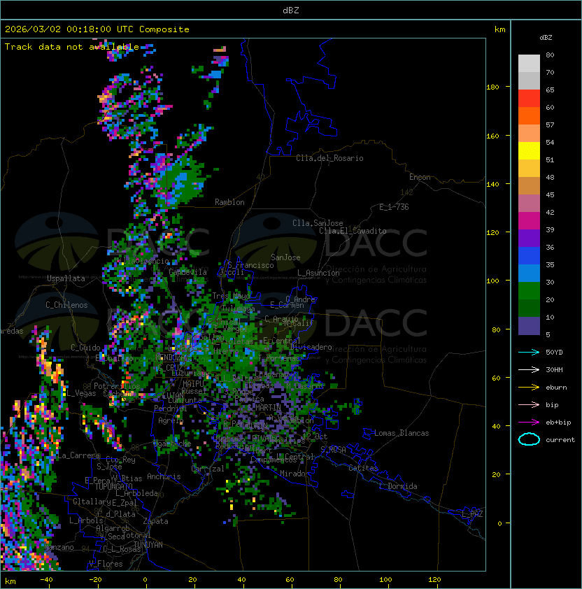Click the '80' value on the dBZ scale
Viewport: 582px width, 589px height.
[x=550, y=55]
